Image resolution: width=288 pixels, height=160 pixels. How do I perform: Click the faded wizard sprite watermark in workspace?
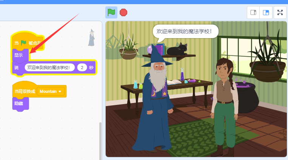91,38
